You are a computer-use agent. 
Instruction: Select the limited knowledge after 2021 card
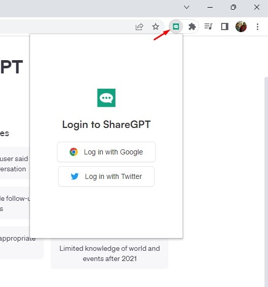109,254
